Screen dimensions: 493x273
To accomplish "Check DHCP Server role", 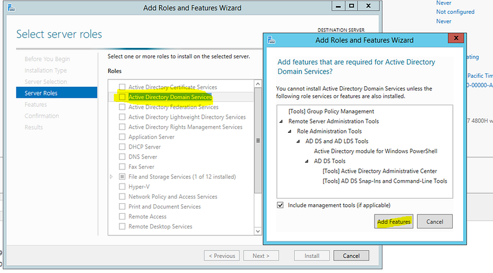I will [122, 147].
